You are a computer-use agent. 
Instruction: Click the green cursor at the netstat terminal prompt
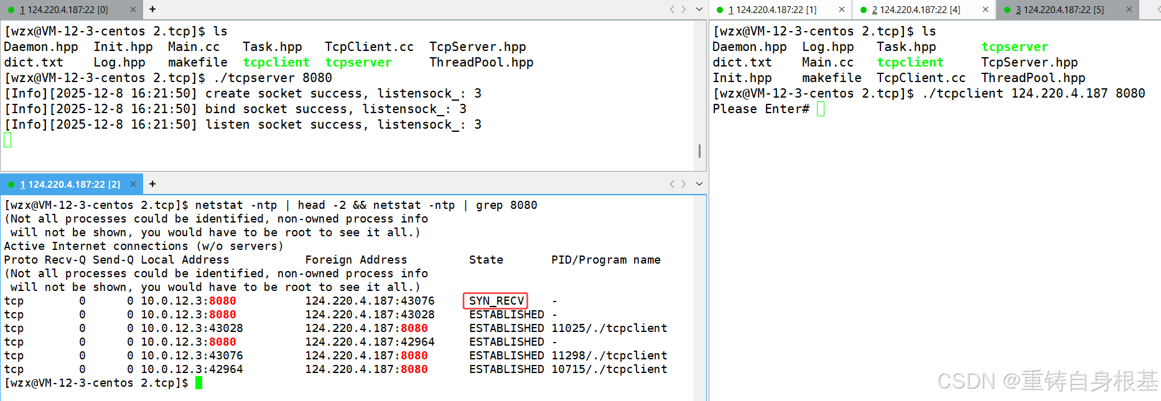point(199,383)
